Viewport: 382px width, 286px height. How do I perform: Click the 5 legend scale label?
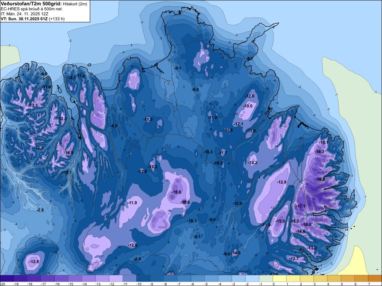(x=342, y=284)
